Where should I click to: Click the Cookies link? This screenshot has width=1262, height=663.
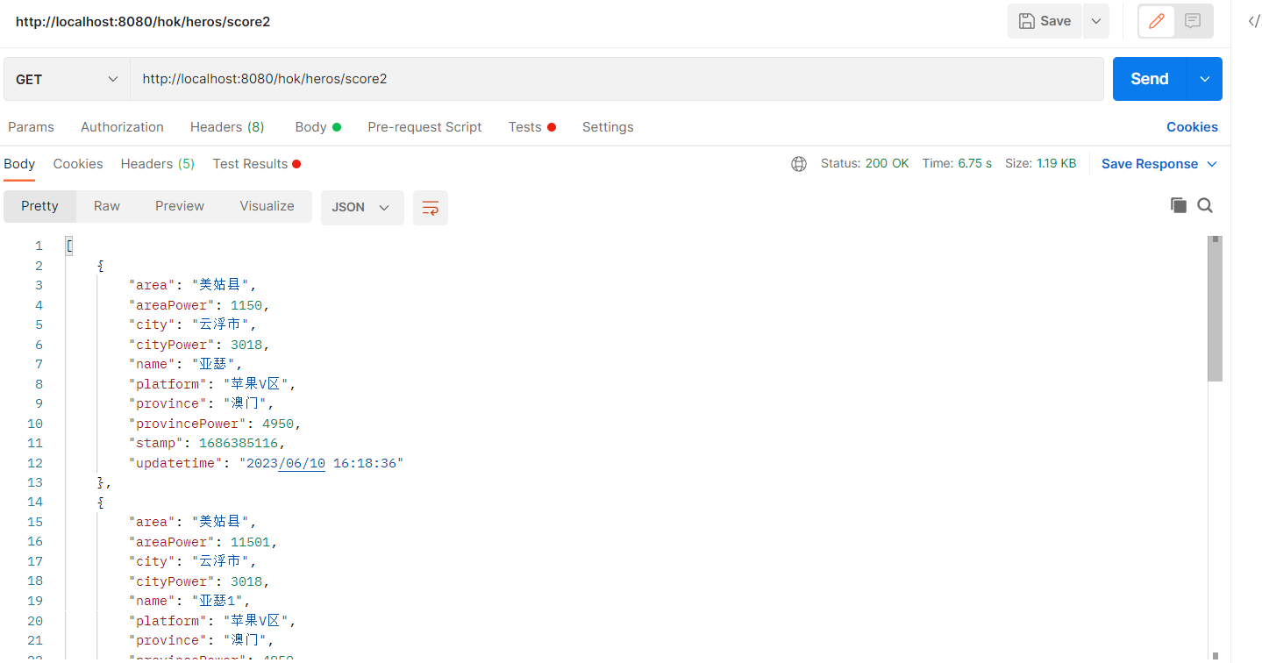(x=1191, y=127)
